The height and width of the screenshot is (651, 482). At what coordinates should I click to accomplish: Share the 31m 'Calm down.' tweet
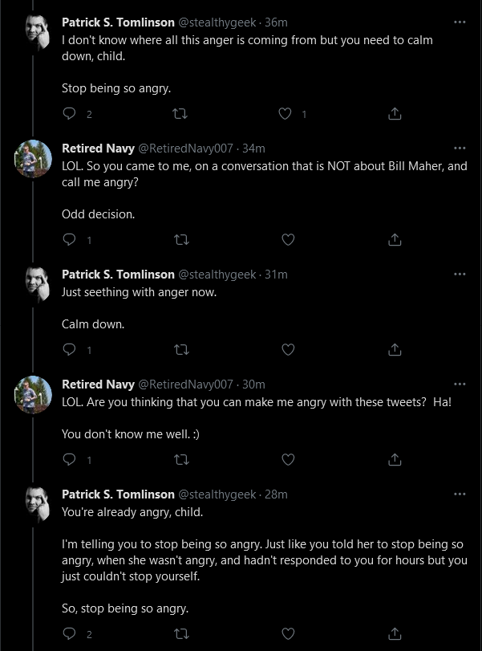pyautogui.click(x=395, y=349)
